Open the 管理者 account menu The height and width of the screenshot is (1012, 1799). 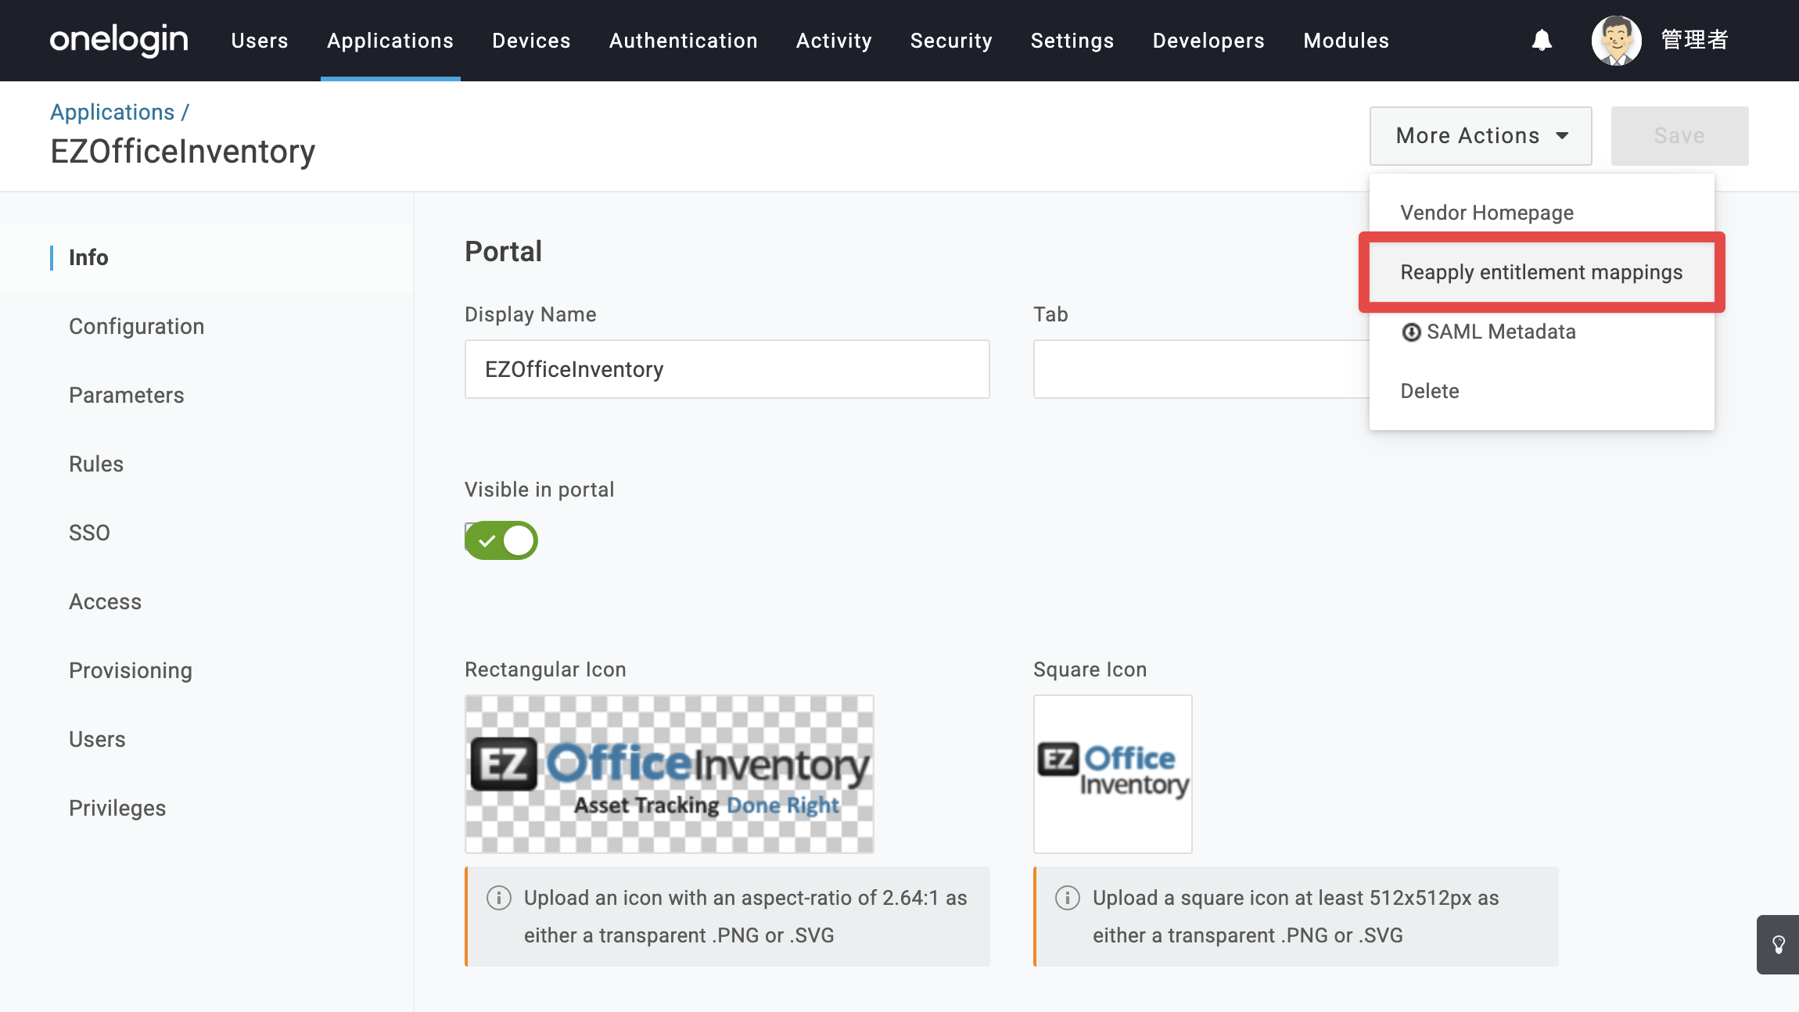coord(1694,40)
